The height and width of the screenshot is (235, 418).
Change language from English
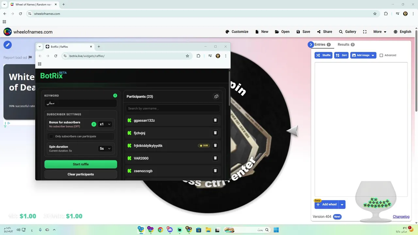pos(402,32)
